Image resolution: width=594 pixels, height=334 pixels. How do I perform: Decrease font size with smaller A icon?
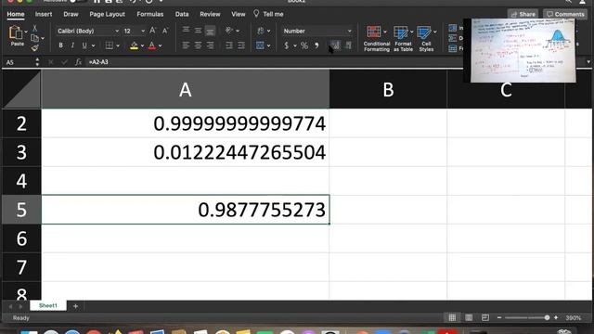[165, 31]
